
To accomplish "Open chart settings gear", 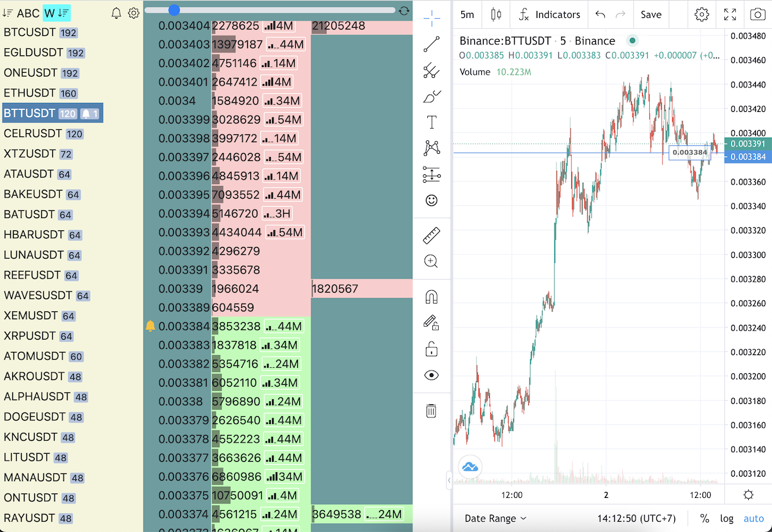I will click(x=702, y=14).
